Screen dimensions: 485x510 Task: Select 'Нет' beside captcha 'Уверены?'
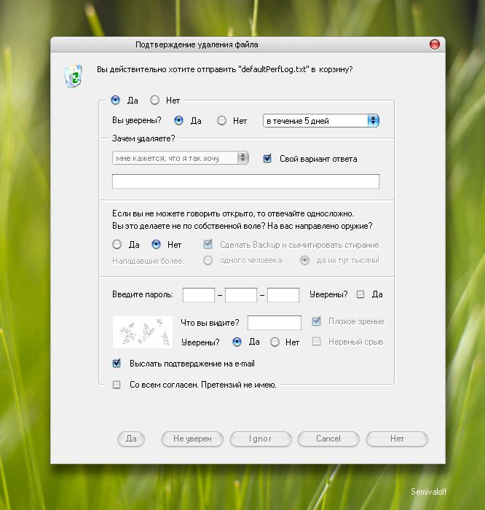point(275,342)
